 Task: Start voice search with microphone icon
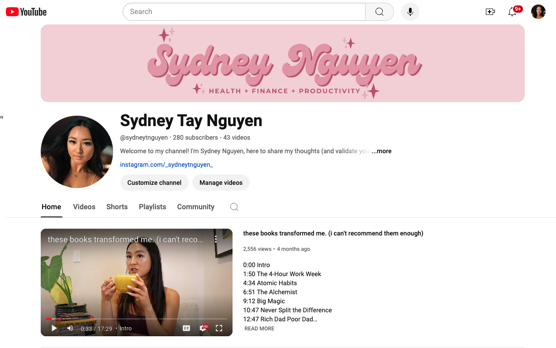pyautogui.click(x=410, y=12)
